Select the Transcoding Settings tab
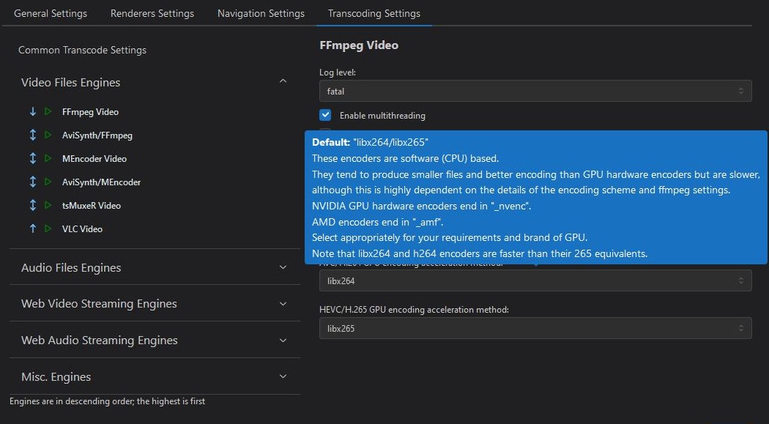 coord(374,13)
